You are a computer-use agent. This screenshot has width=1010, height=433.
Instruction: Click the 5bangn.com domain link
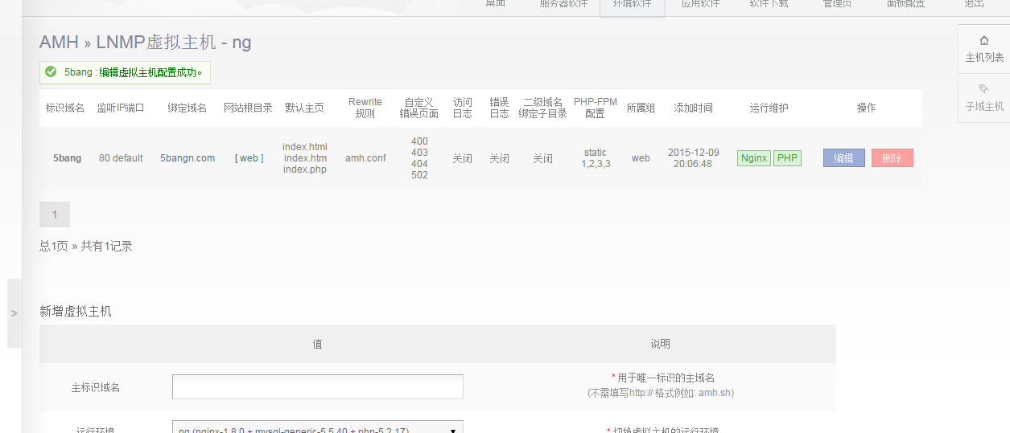click(x=188, y=158)
